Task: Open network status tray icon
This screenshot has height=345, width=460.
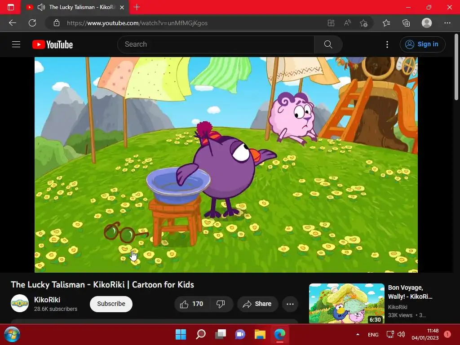Action: tap(390, 334)
